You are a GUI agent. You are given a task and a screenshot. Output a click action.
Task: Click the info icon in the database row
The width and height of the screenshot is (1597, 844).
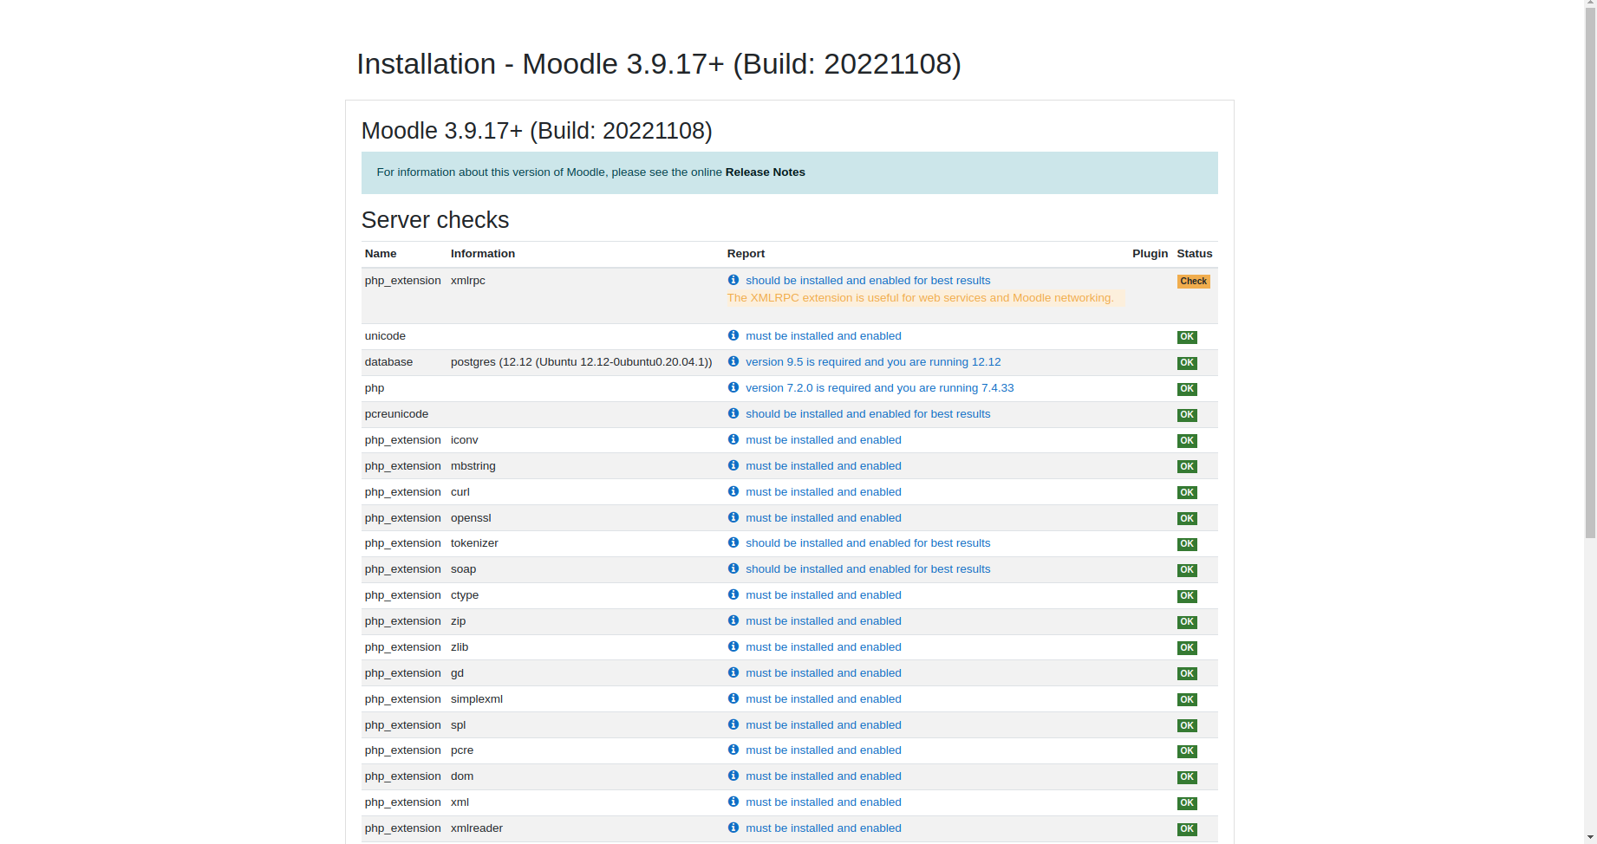point(733,361)
